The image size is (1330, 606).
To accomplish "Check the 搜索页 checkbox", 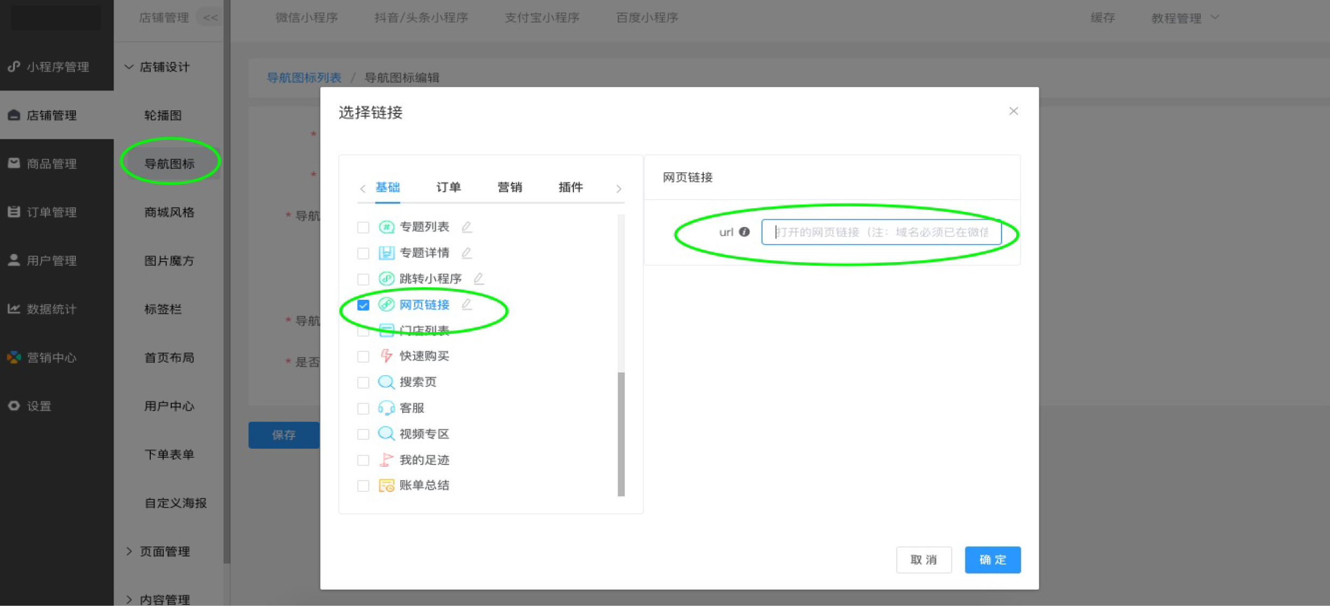I will point(363,383).
